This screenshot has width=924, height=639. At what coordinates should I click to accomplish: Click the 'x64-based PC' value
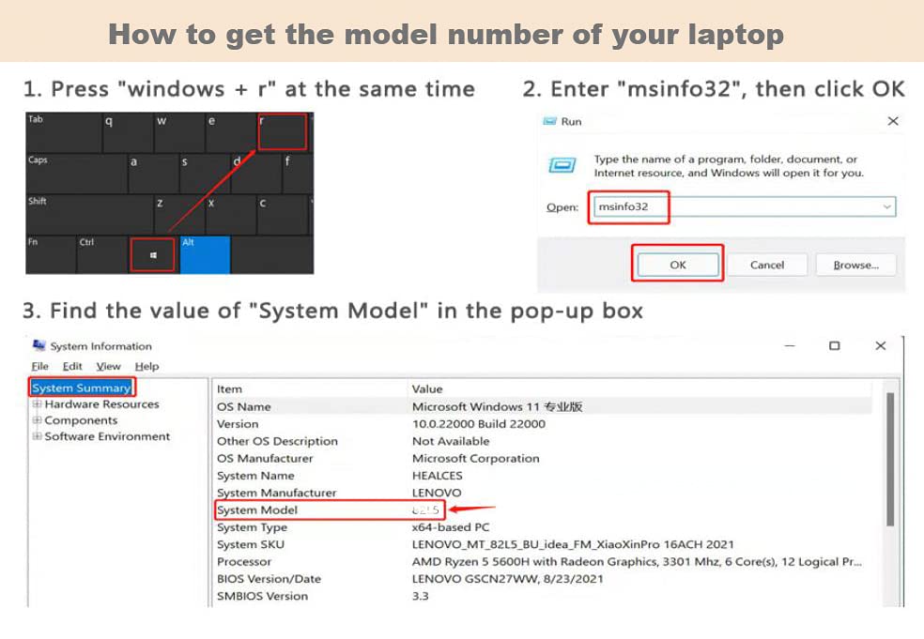(x=450, y=527)
